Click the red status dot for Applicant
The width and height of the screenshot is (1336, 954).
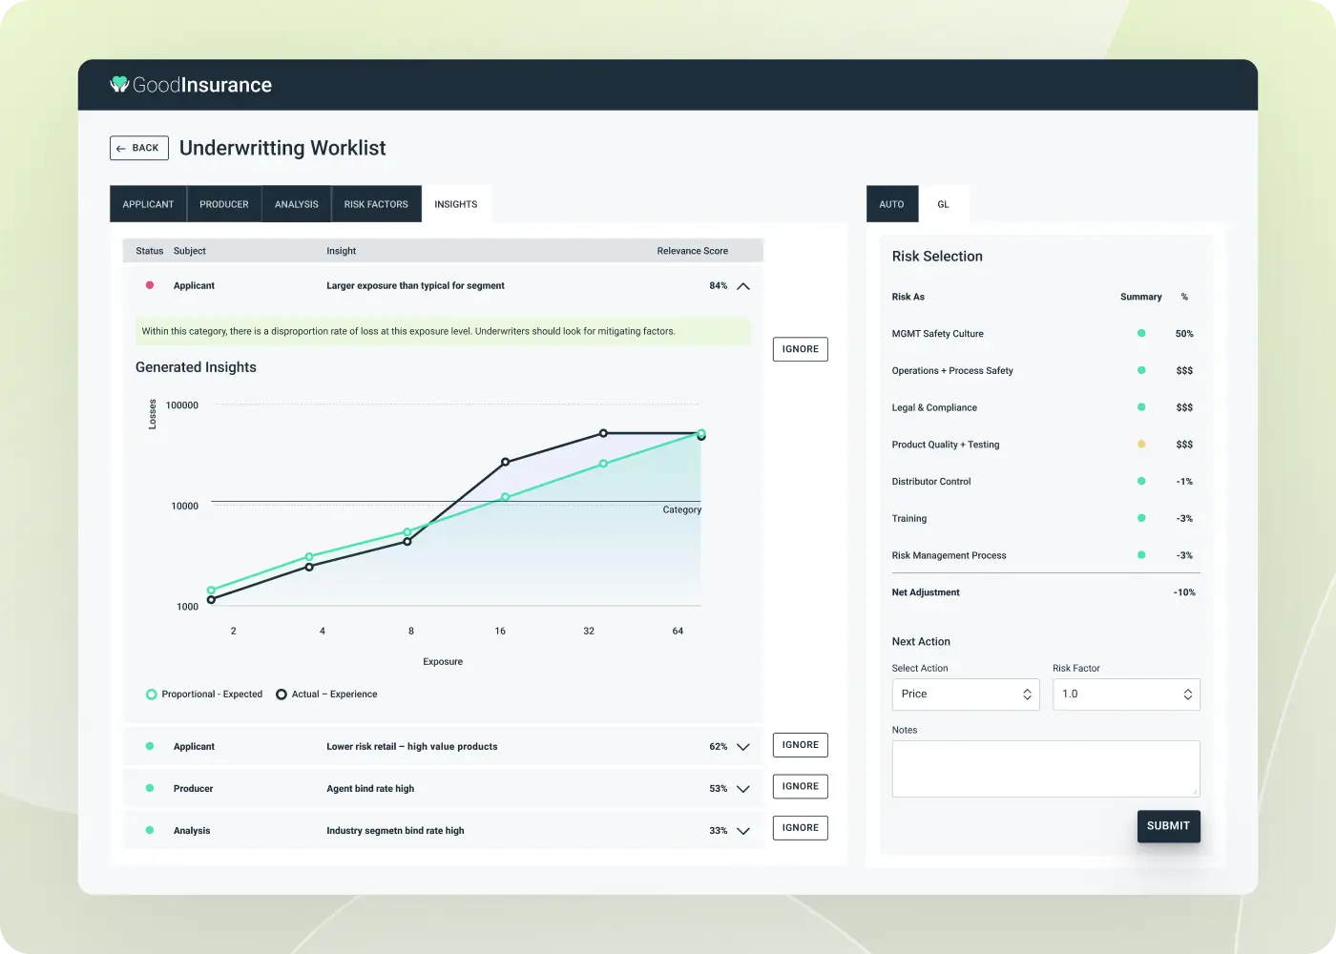(x=150, y=285)
